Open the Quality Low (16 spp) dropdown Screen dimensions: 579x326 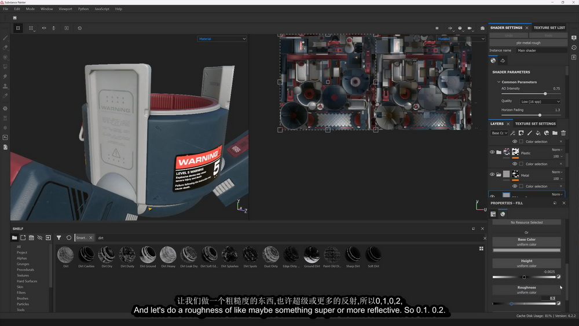[540, 101]
